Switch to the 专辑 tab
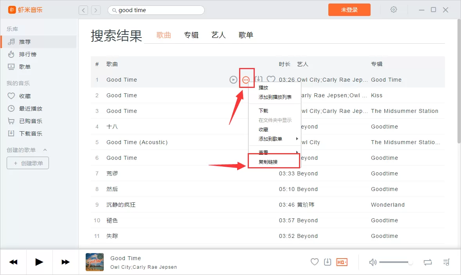 click(191, 35)
